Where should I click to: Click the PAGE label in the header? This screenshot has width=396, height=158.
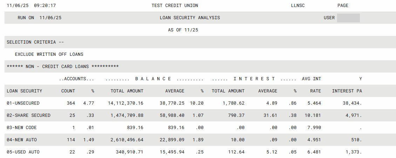(x=343, y=6)
